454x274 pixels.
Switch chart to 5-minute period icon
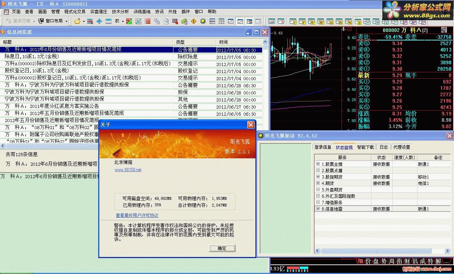(x=302, y=21)
